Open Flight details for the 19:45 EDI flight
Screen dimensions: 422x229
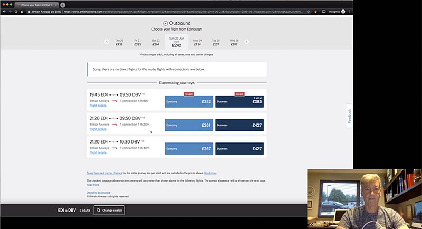click(98, 106)
